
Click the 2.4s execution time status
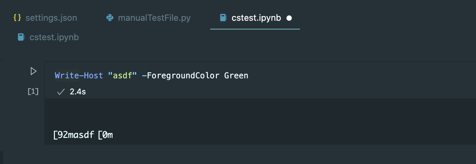tap(78, 92)
